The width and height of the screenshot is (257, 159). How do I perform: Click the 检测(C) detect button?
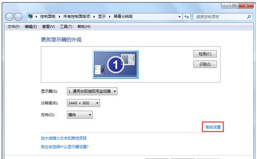coord(205,54)
